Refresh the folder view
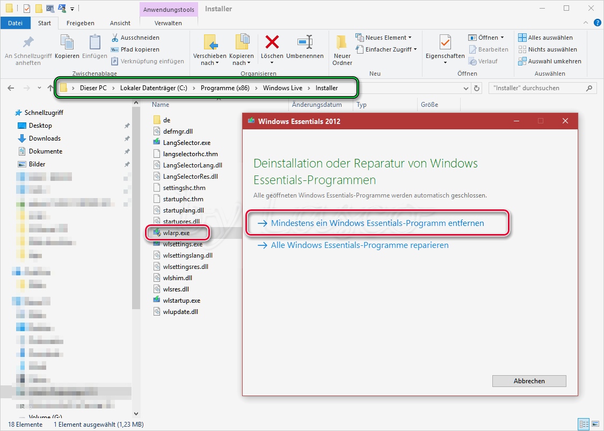This screenshot has width=604, height=431. click(x=477, y=88)
